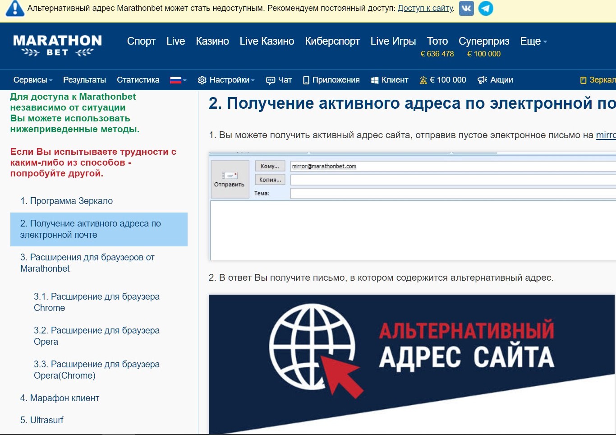Click the chat bubble icon
616x435 pixels.
pos(271,80)
